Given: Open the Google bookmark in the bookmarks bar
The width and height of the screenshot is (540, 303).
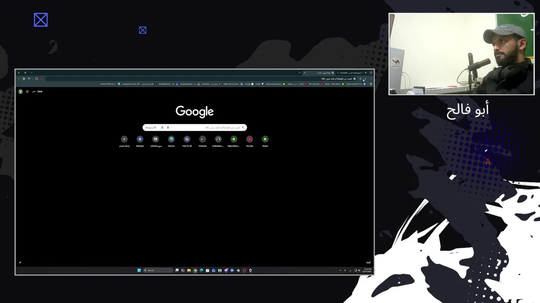Looking at the screenshot, I should (x=249, y=84).
